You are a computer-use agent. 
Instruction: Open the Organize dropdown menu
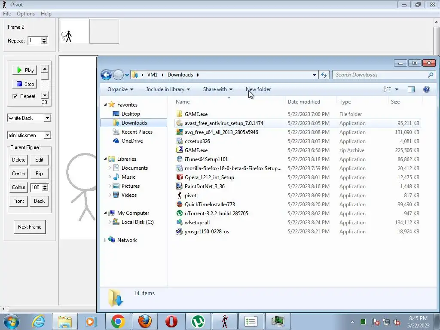(120, 89)
